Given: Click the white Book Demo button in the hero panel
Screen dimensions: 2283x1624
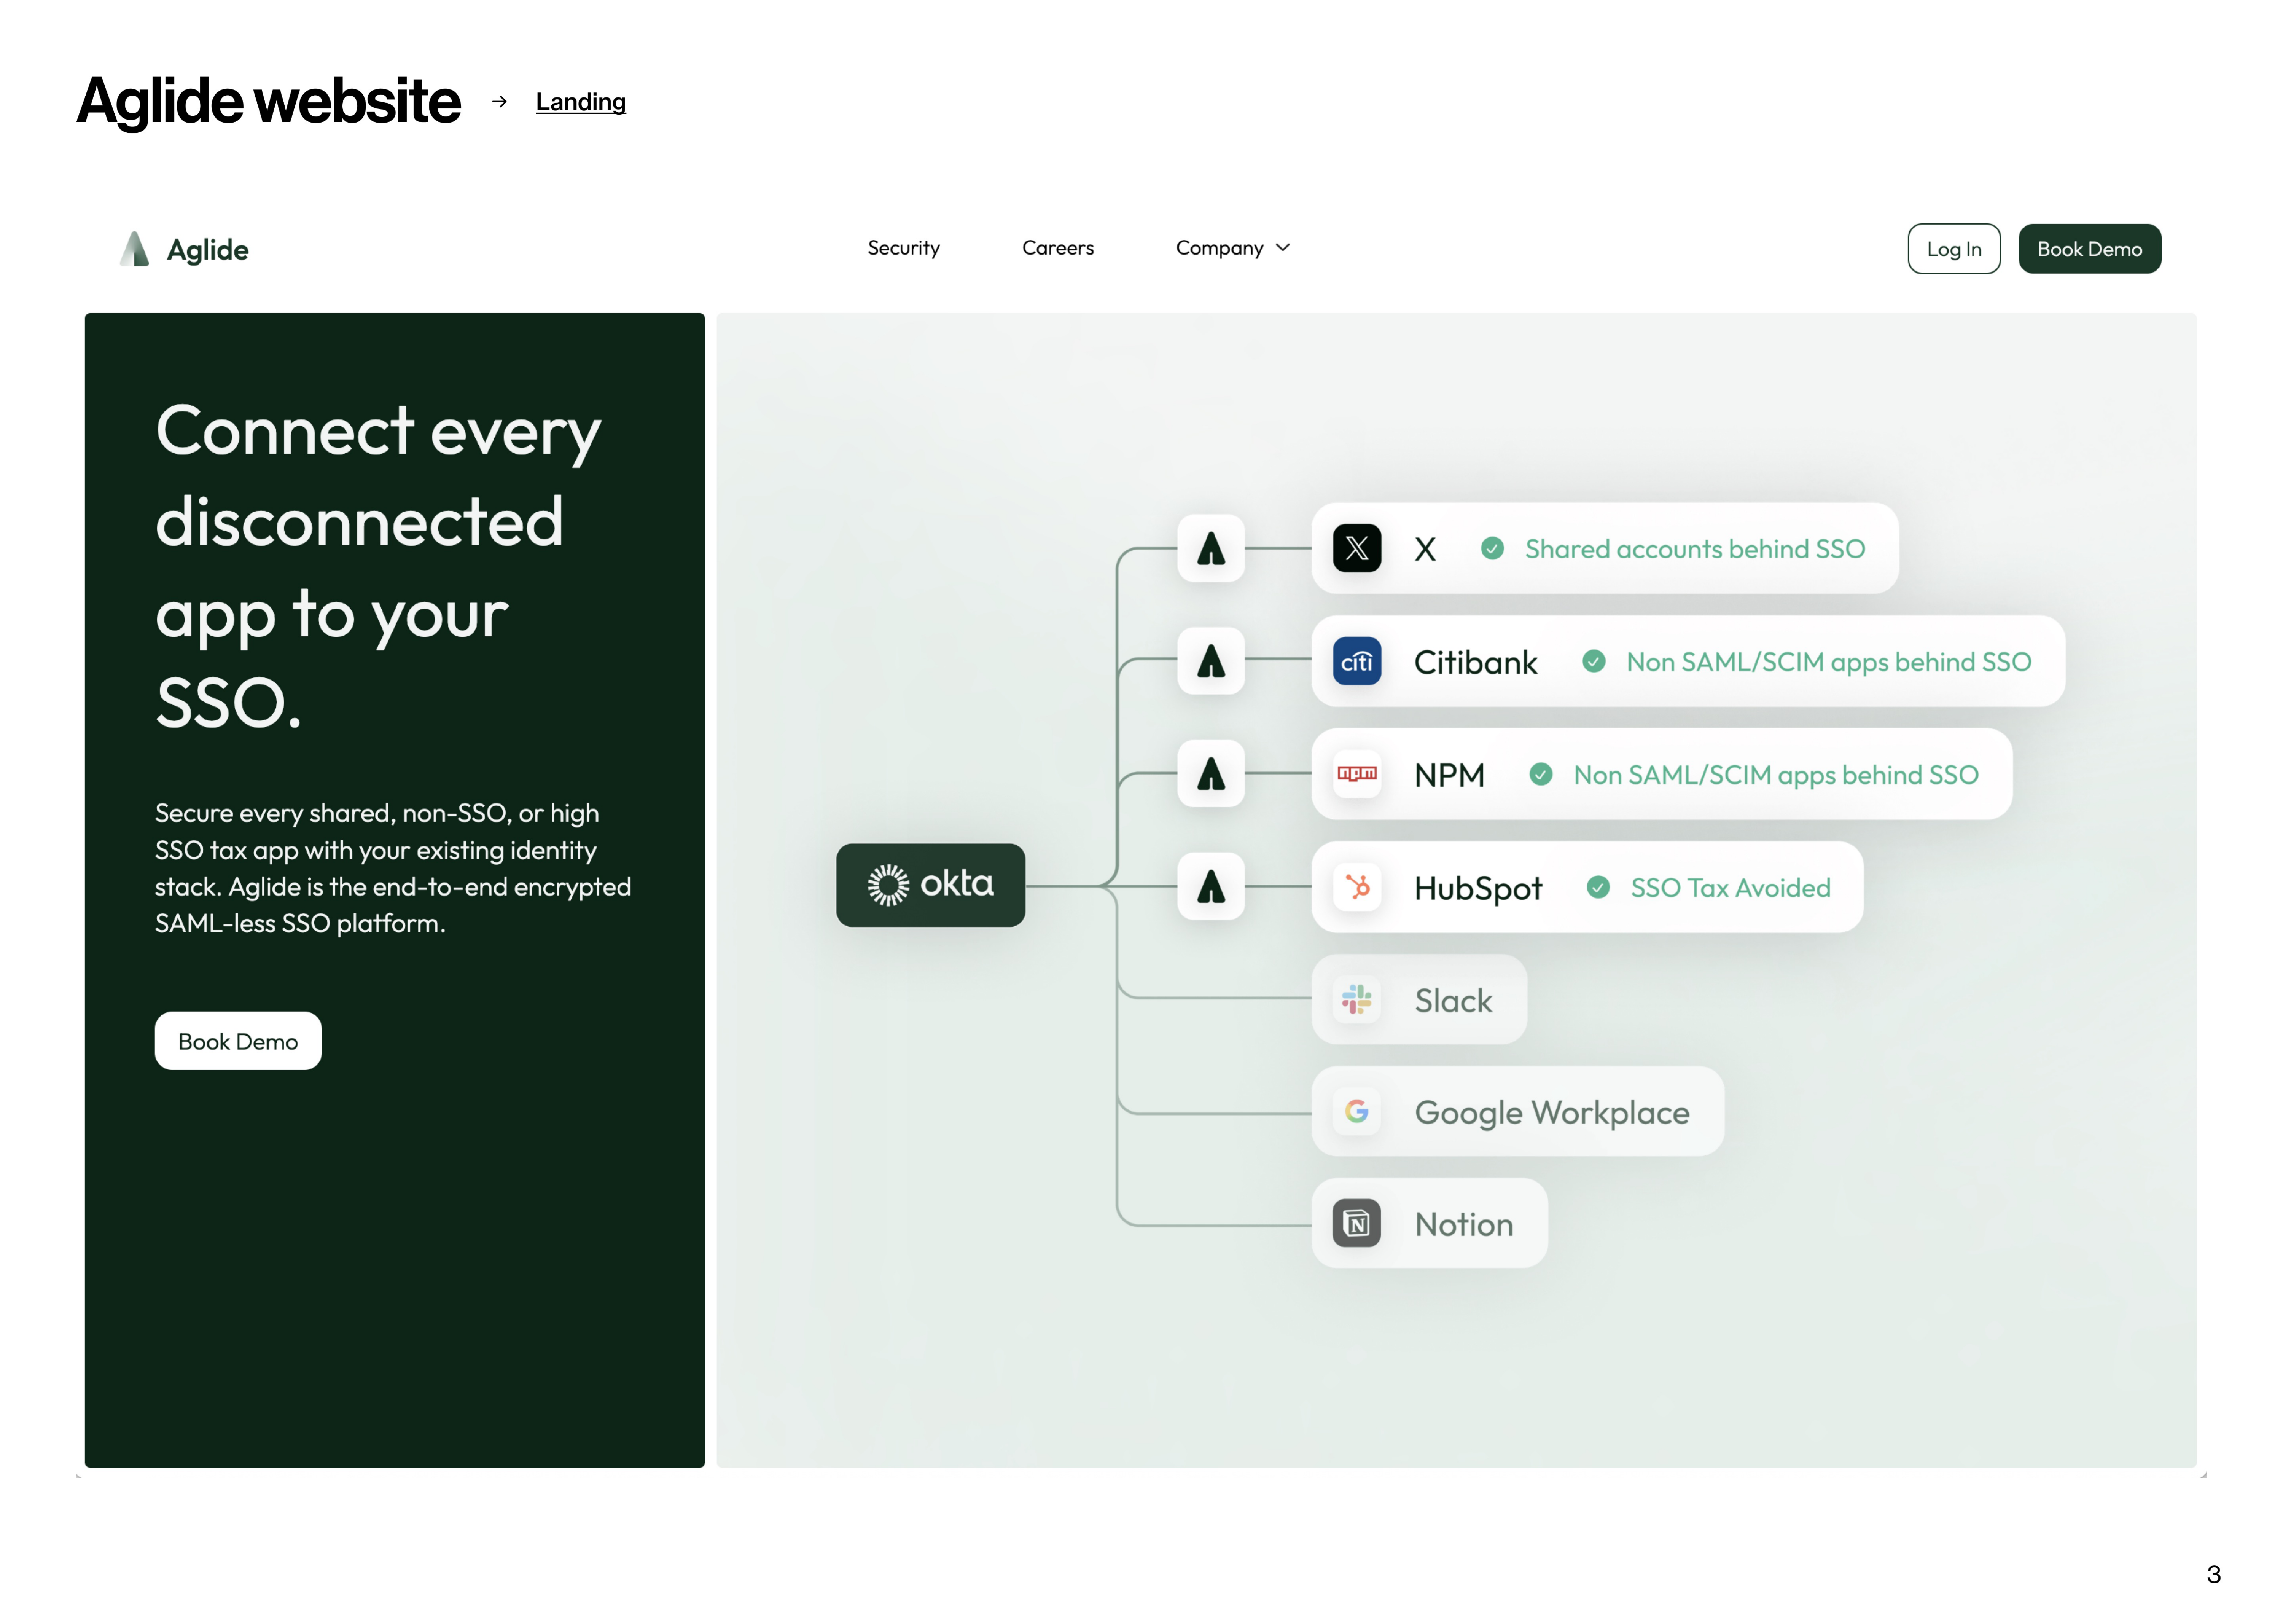Looking at the screenshot, I should click(x=238, y=1041).
